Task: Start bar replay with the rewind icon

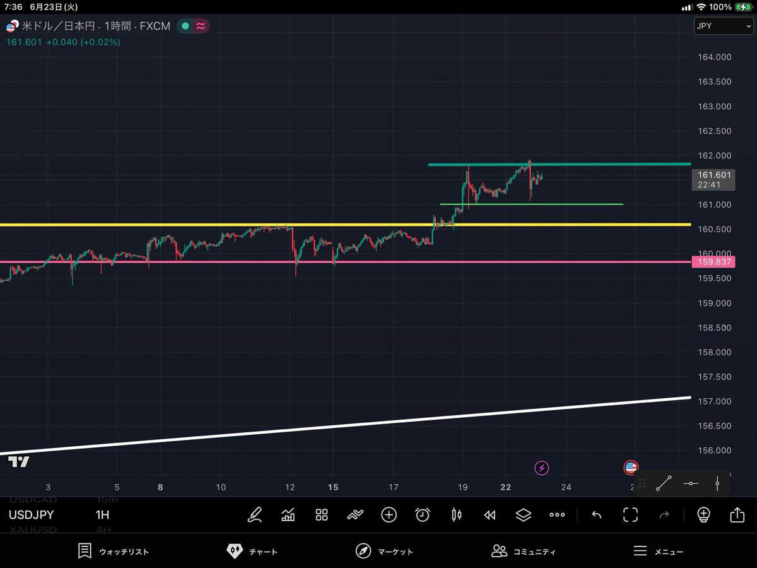Action: click(490, 514)
